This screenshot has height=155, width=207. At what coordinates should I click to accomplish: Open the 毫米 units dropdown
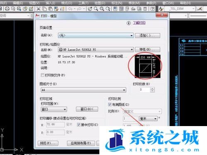tap(148, 119)
